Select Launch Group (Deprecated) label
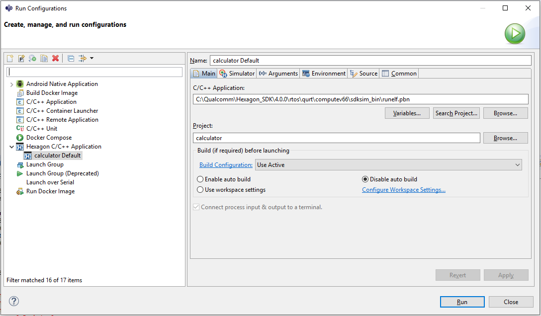Viewport: 541px width, 316px height. tap(63, 173)
